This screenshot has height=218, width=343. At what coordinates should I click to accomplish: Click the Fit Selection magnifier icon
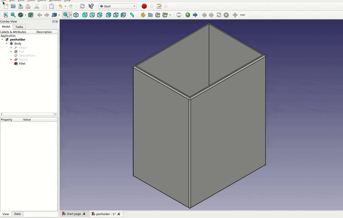pyautogui.click(x=13, y=15)
